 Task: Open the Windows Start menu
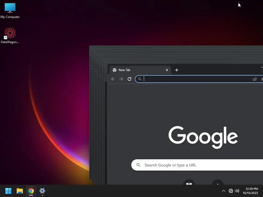click(x=8, y=191)
